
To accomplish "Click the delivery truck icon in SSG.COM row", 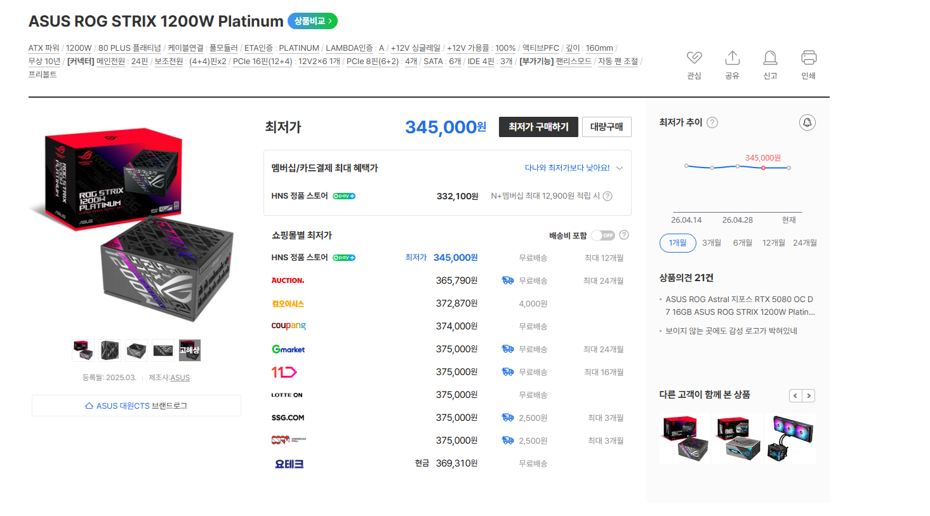I will click(508, 418).
